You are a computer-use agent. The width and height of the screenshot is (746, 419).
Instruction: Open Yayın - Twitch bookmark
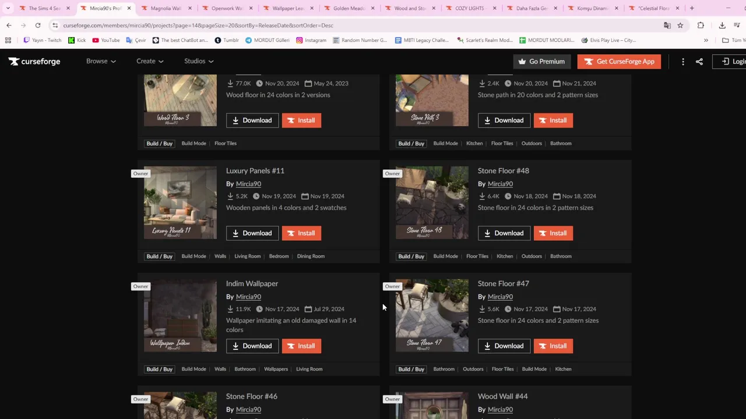[x=42, y=40]
